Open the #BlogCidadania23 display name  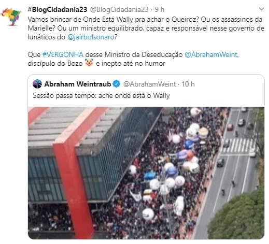point(58,9)
